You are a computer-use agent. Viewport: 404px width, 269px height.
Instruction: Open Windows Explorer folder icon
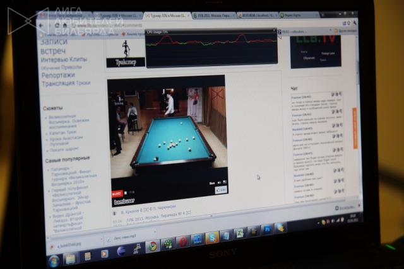(x=71, y=258)
